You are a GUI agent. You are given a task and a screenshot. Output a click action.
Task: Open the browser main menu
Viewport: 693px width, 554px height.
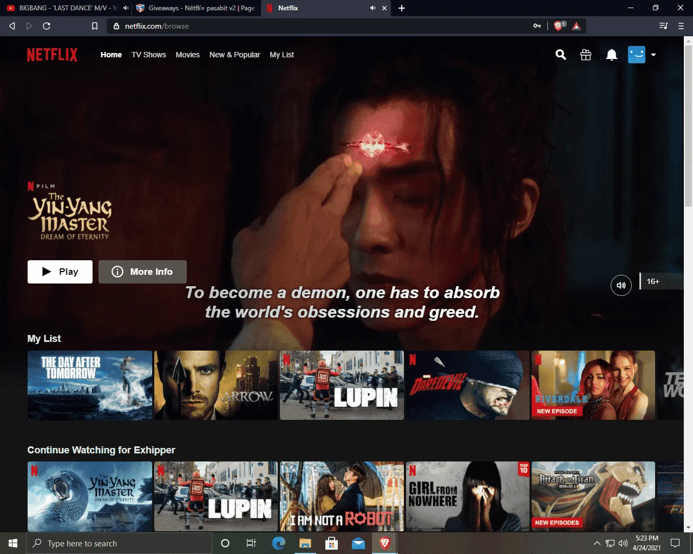pyautogui.click(x=681, y=26)
